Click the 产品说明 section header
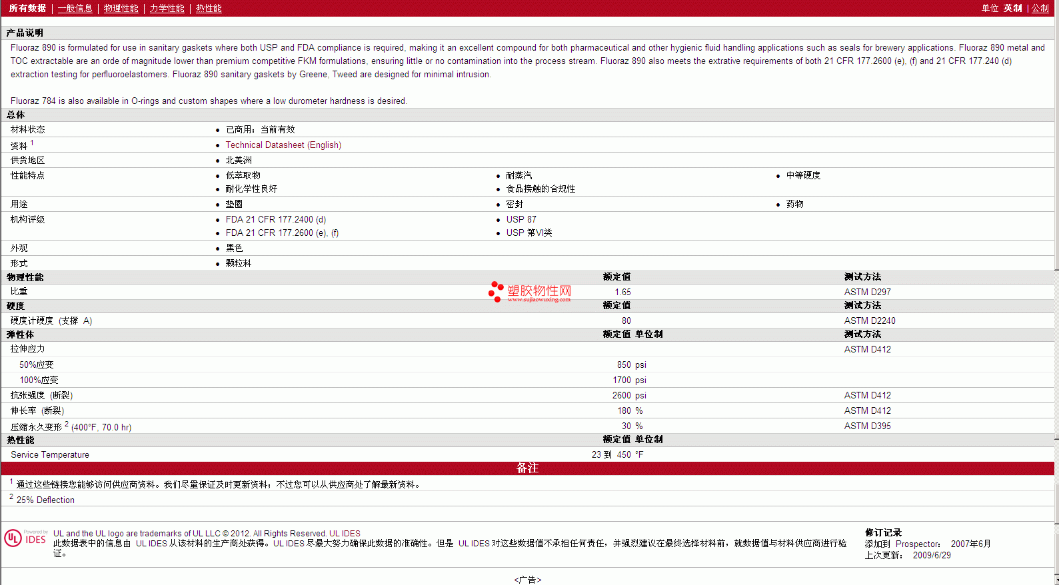The height and width of the screenshot is (585, 1059). 25,33
